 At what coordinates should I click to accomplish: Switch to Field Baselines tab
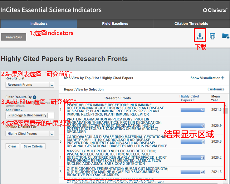115,23
